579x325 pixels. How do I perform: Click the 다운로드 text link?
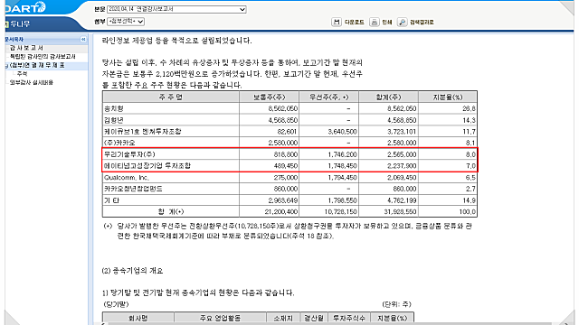354,22
